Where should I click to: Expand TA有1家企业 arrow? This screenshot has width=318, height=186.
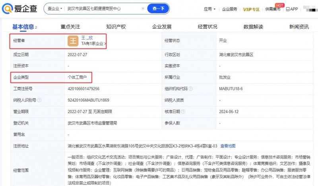105,44
